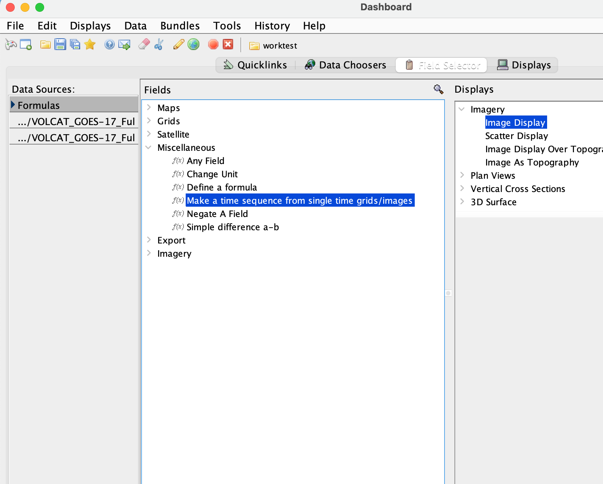Collapse the Miscellaneous tree node

coord(149,147)
